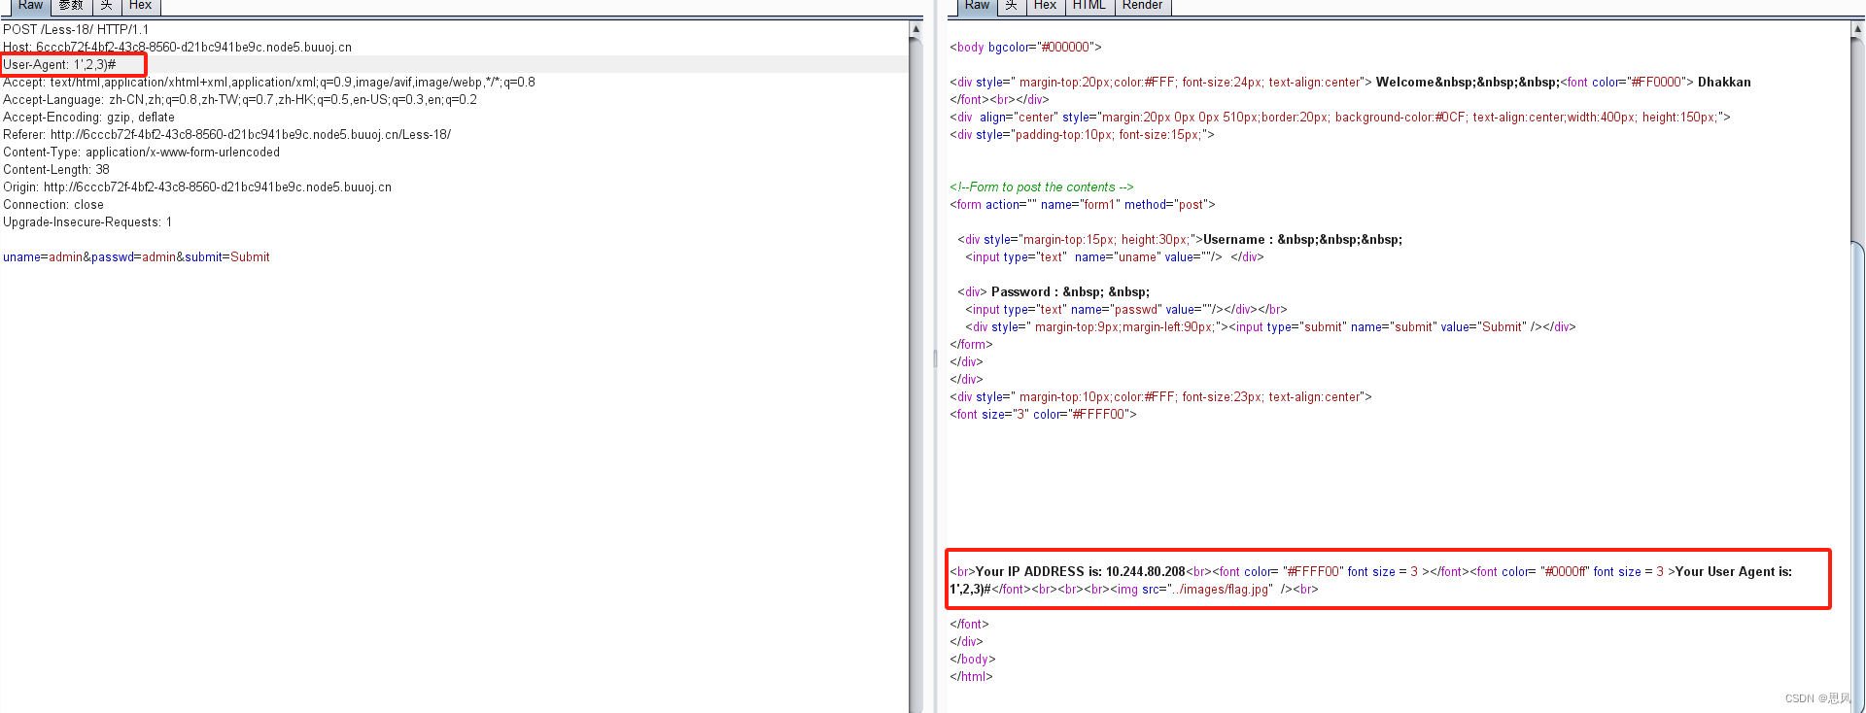This screenshot has height=713, width=1866.
Task: Click the input name="uname" line
Action: (x=1114, y=257)
